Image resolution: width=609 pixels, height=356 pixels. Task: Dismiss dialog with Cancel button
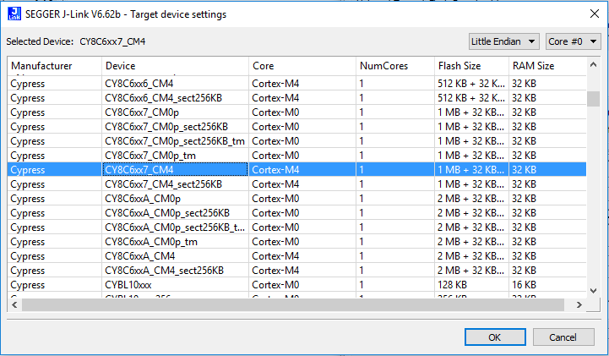[563, 337]
